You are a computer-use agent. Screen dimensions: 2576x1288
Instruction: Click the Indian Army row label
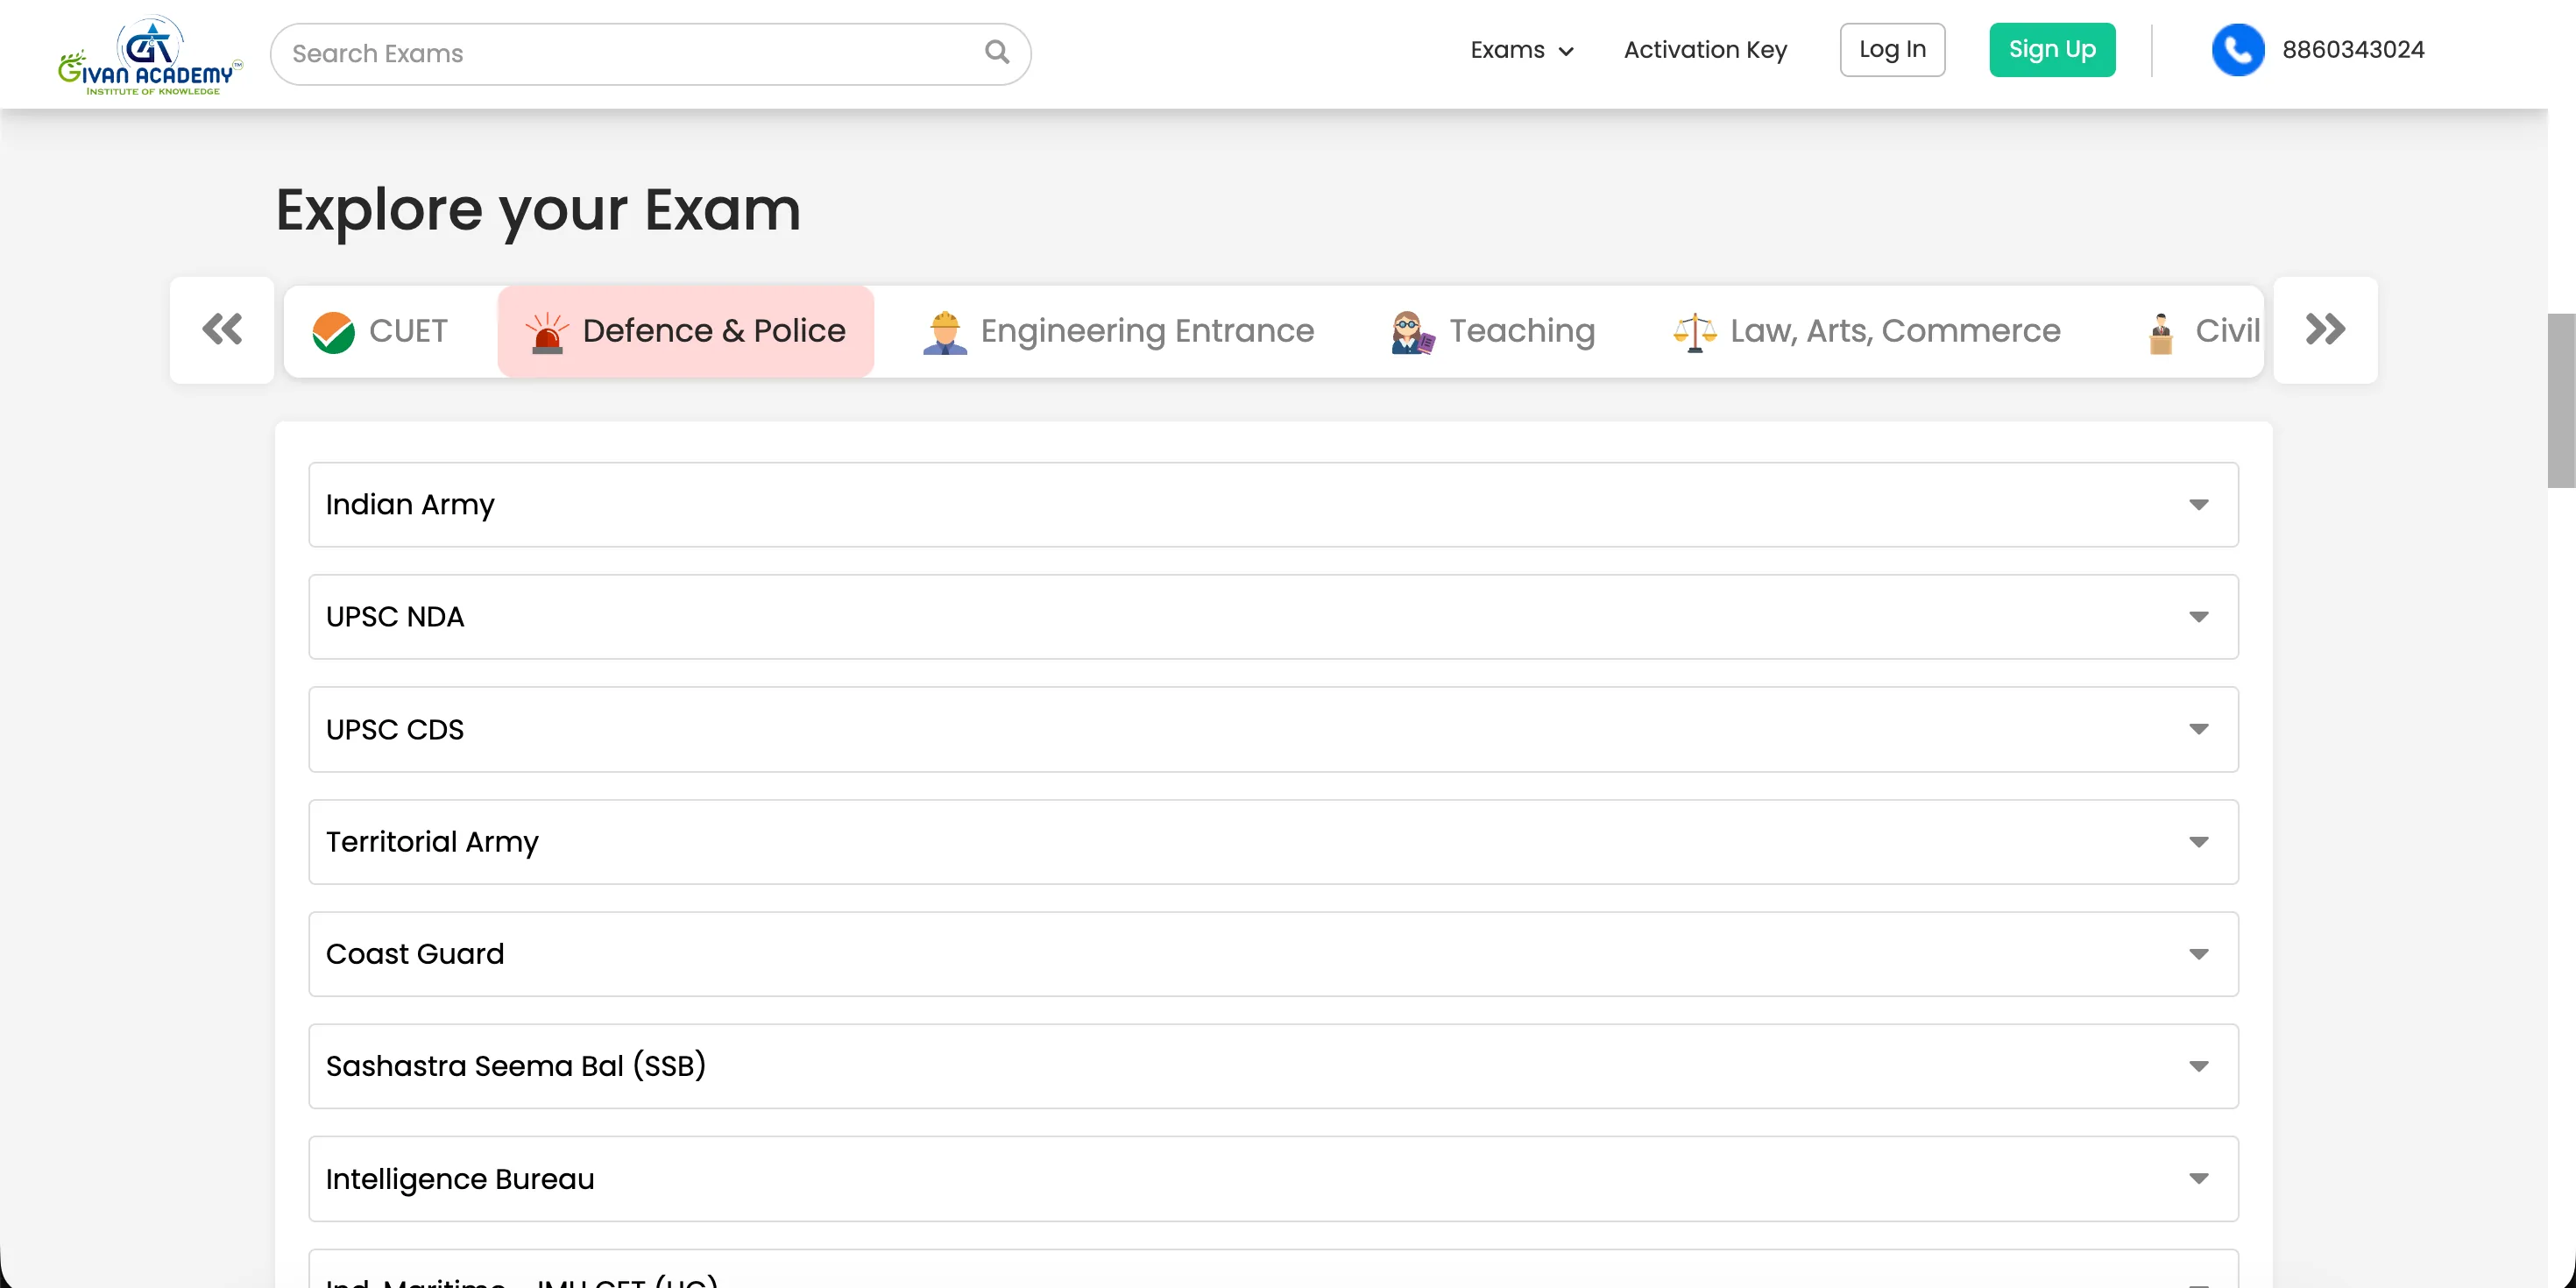point(410,505)
